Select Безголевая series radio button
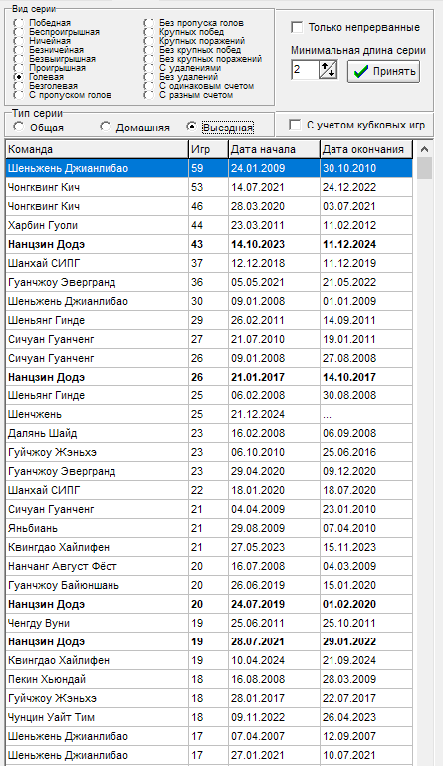This screenshot has height=766, width=443. (x=19, y=86)
